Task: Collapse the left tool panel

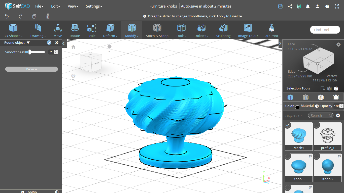Action: [64, 43]
